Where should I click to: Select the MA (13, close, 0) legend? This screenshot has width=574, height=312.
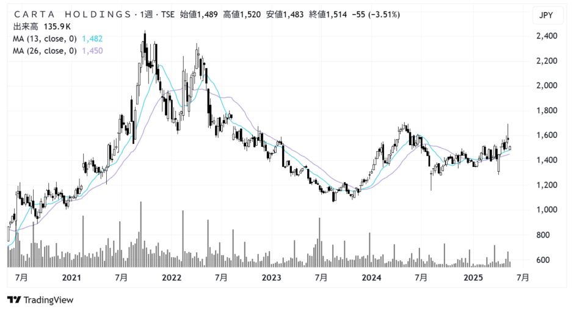[45, 39]
